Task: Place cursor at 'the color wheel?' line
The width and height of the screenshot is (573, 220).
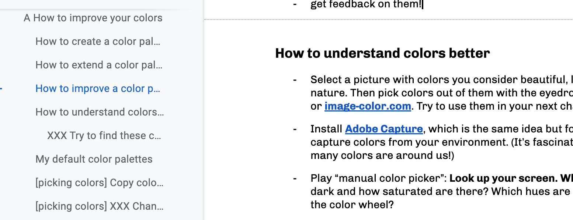Action: pyautogui.click(x=352, y=204)
